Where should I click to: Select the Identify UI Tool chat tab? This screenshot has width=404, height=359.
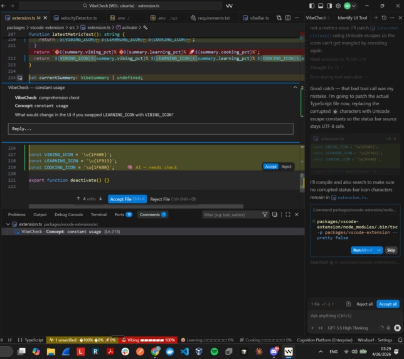(x=352, y=18)
